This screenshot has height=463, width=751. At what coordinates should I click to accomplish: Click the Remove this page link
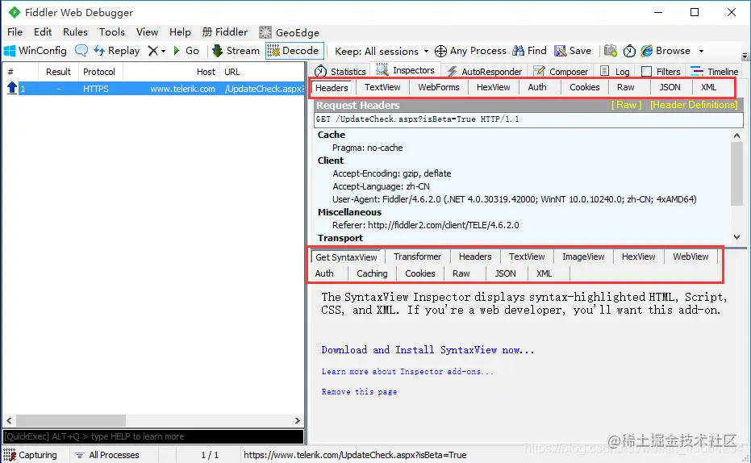click(x=359, y=392)
